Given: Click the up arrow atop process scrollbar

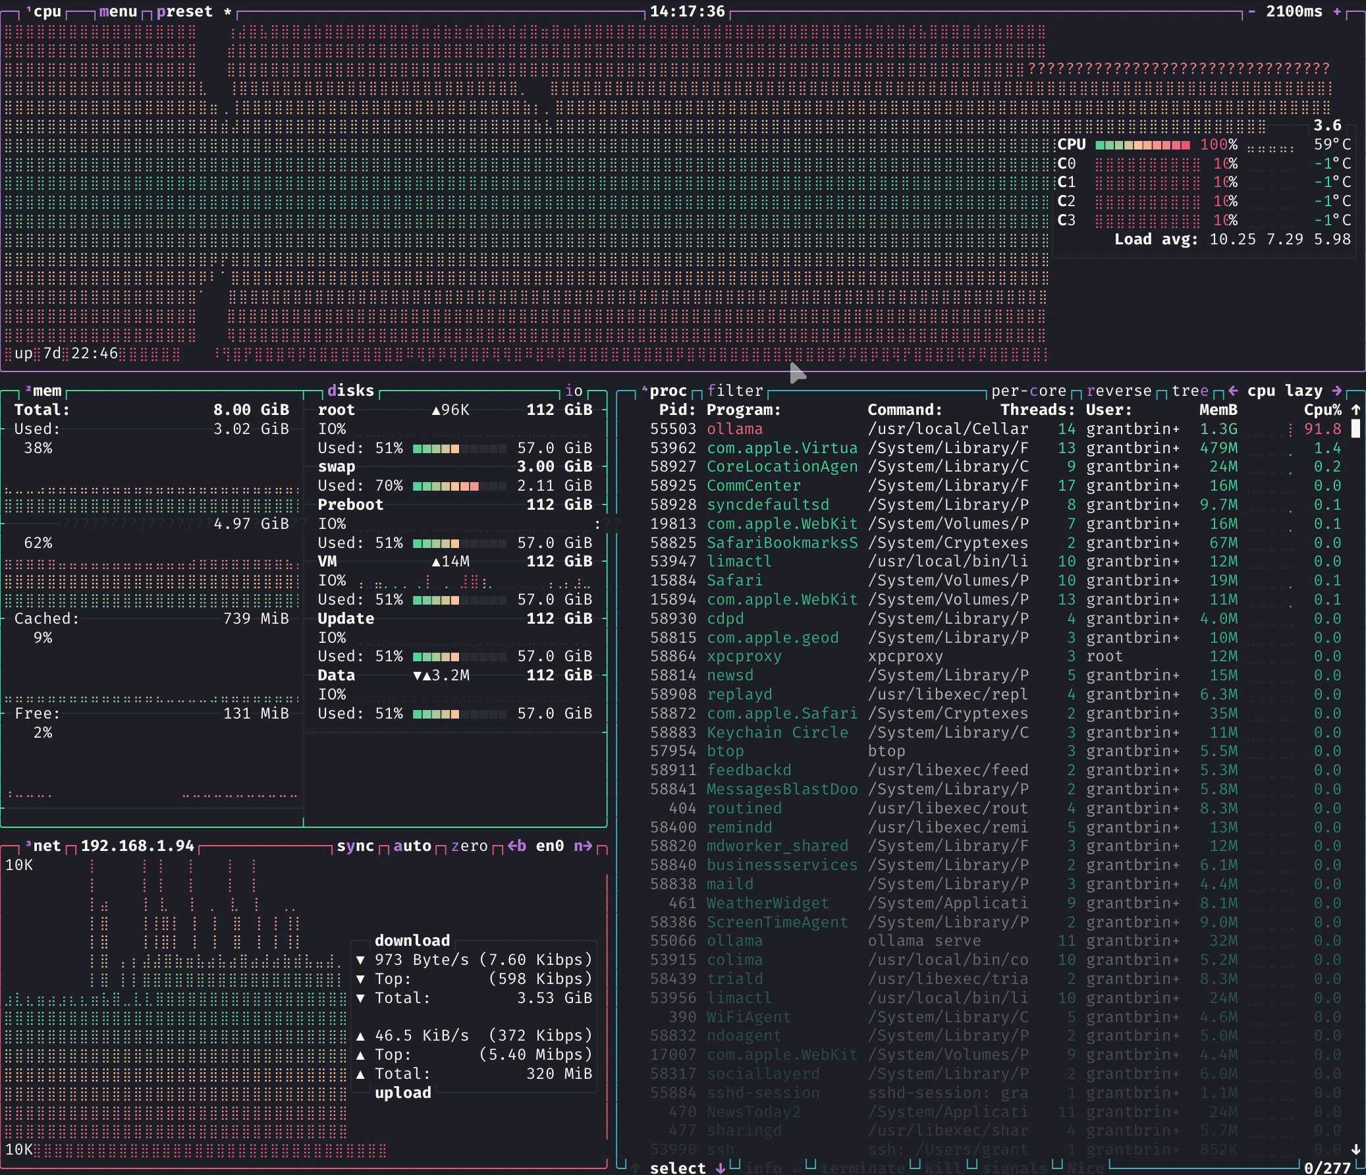Looking at the screenshot, I should (1355, 410).
